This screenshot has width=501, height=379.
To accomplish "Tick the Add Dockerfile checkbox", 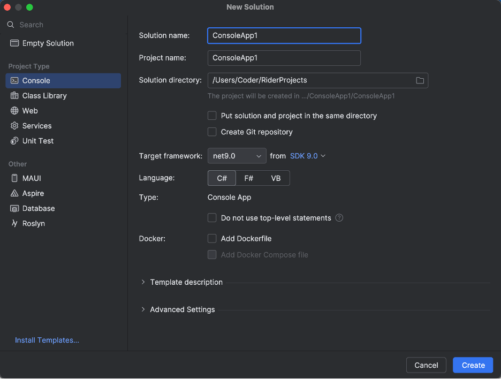I will pos(212,238).
